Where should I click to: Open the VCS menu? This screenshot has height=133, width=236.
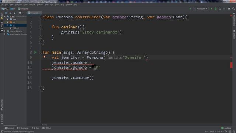click(x=62, y=4)
